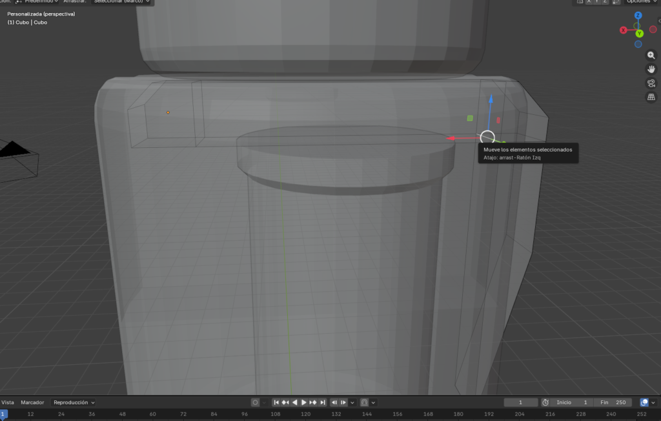Image resolution: width=661 pixels, height=421 pixels.
Task: Toggle timeline snapping magnet icon
Action: point(365,402)
